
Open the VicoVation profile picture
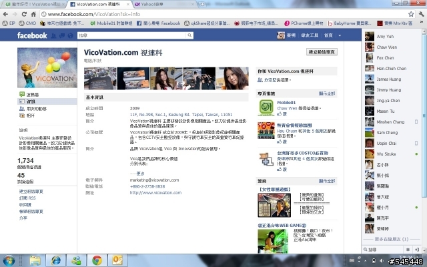click(47, 67)
